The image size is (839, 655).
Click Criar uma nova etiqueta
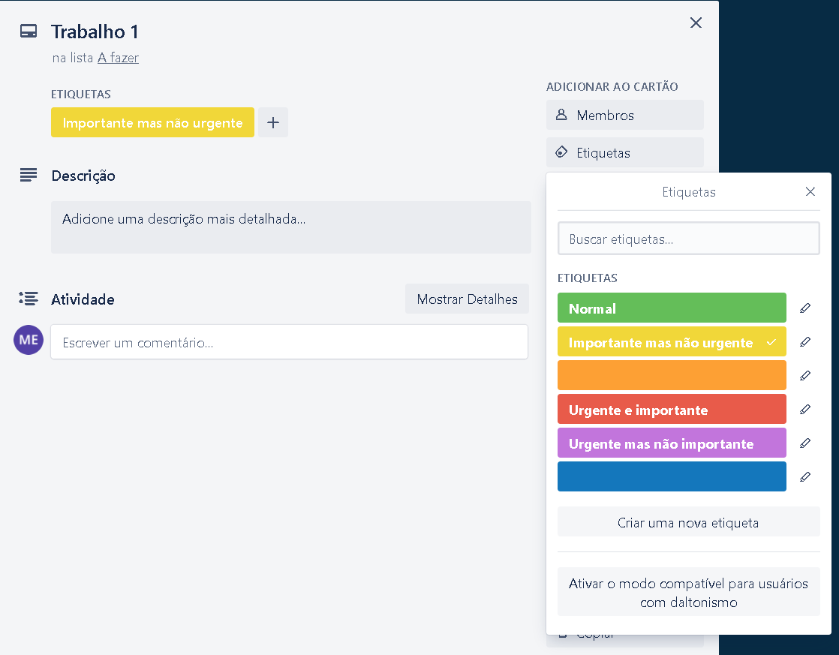click(688, 522)
